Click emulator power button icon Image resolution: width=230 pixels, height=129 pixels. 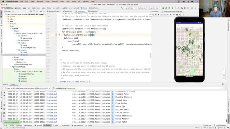[153, 15]
